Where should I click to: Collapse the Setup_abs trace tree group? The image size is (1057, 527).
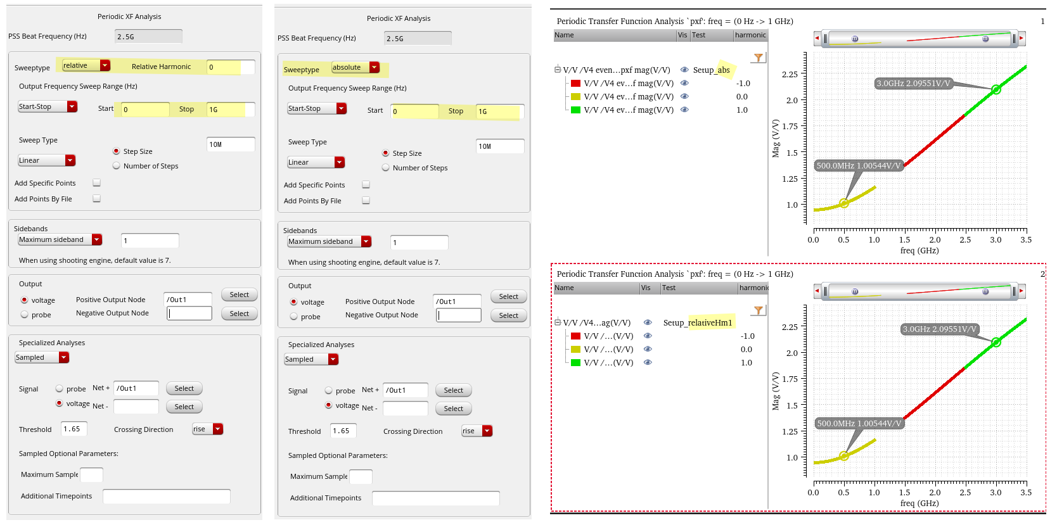click(x=558, y=70)
